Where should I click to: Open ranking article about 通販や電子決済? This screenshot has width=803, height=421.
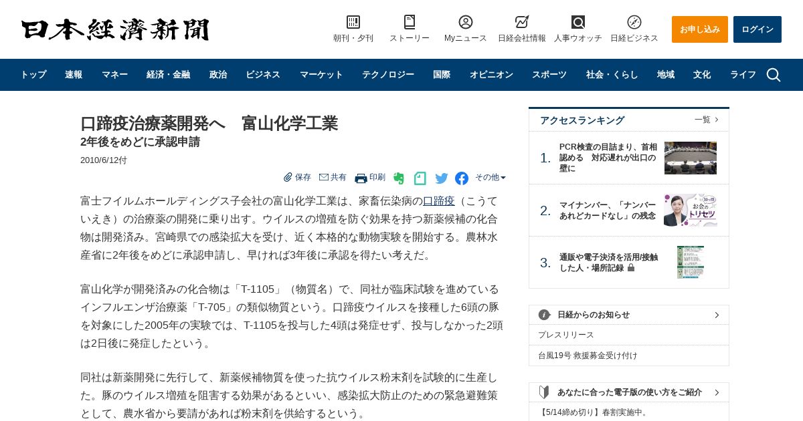[x=608, y=263]
